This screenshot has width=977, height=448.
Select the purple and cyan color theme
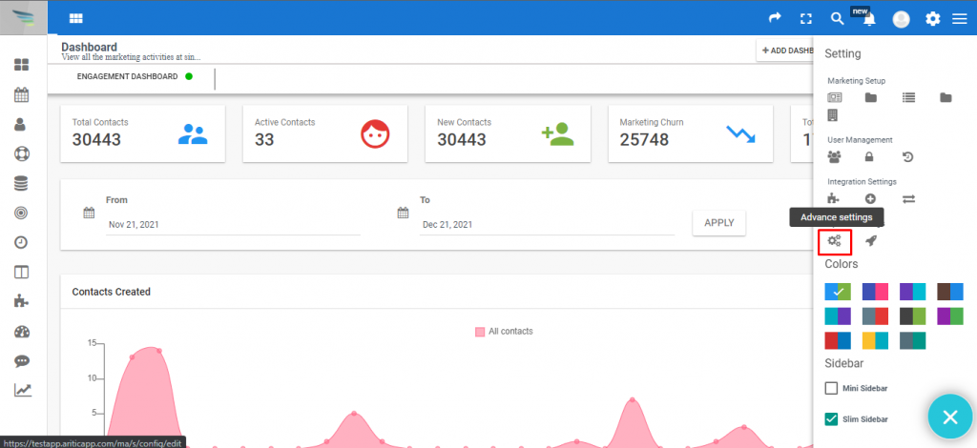(912, 292)
